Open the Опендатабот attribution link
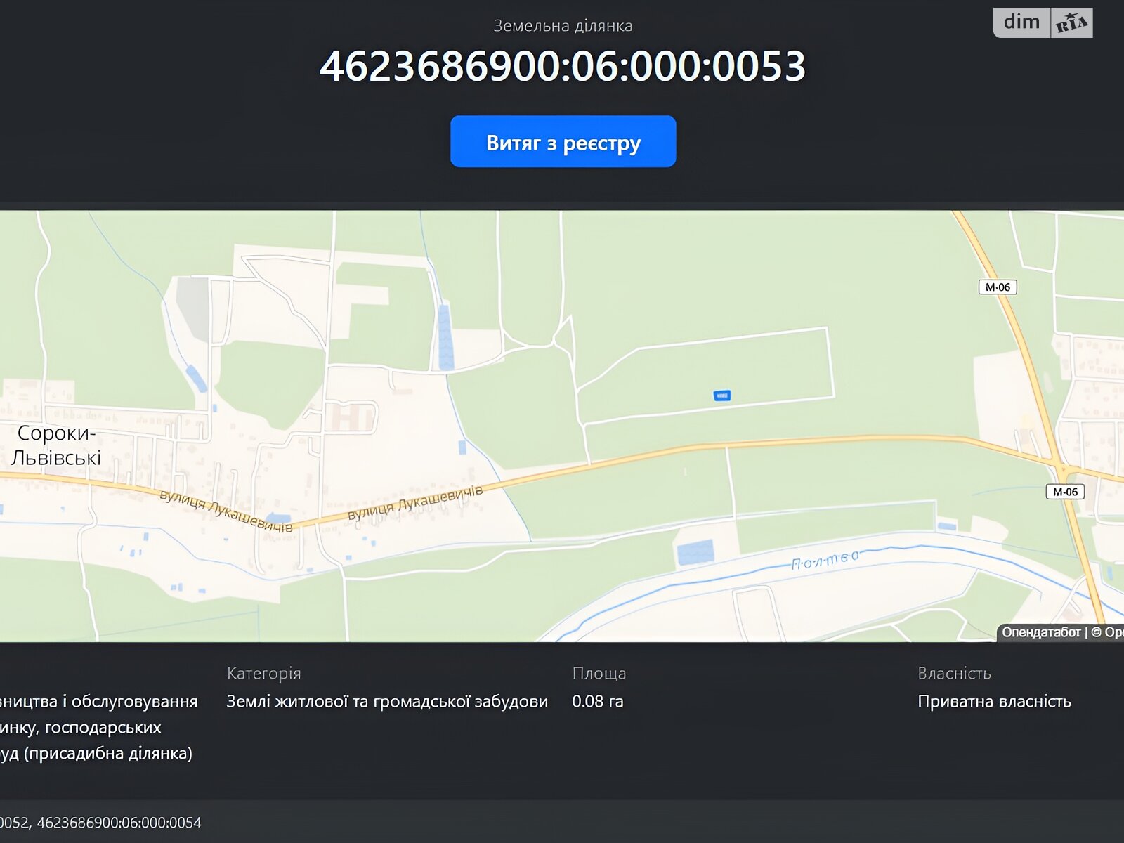Image resolution: width=1124 pixels, height=843 pixels. click(x=1040, y=632)
